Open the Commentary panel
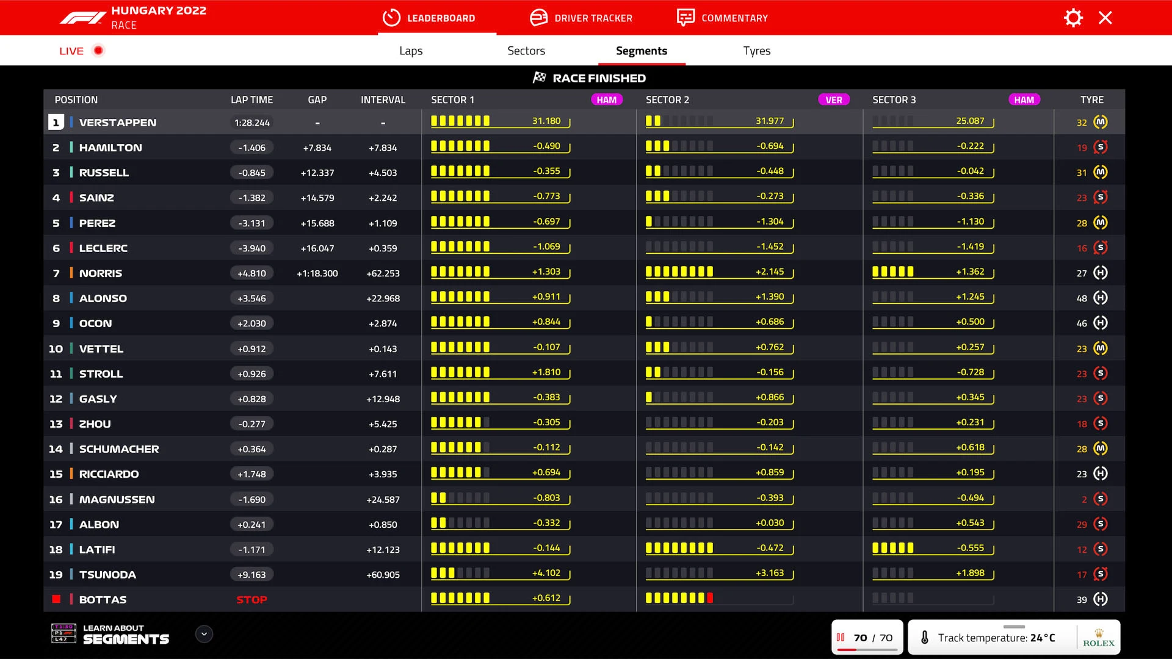The width and height of the screenshot is (1172, 659). pyautogui.click(x=723, y=18)
